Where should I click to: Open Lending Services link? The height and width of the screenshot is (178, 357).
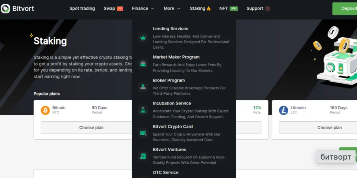pos(170,29)
